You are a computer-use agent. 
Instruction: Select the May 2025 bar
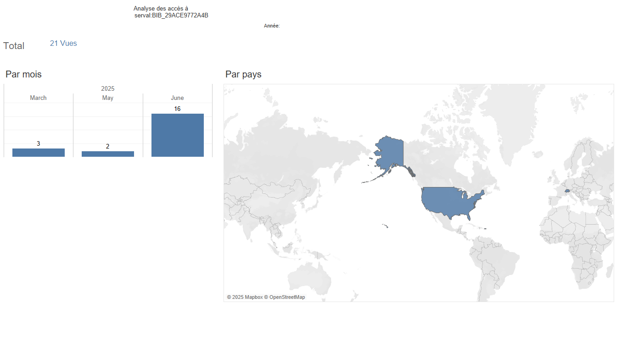[108, 154]
